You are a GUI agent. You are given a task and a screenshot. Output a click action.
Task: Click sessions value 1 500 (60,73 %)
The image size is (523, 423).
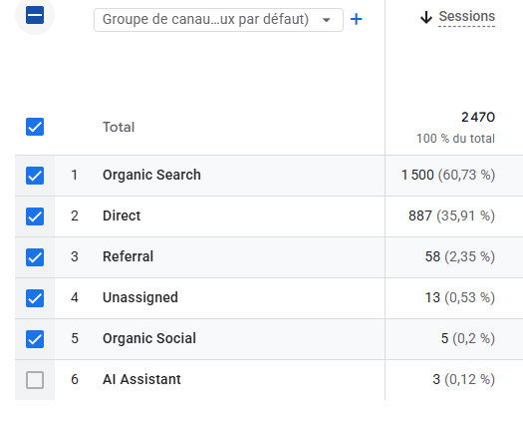(448, 175)
